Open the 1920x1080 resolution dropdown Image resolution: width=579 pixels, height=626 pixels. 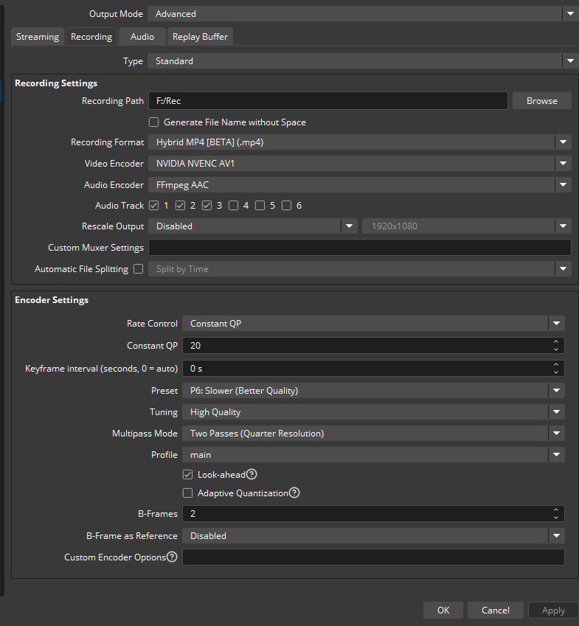pos(467,226)
